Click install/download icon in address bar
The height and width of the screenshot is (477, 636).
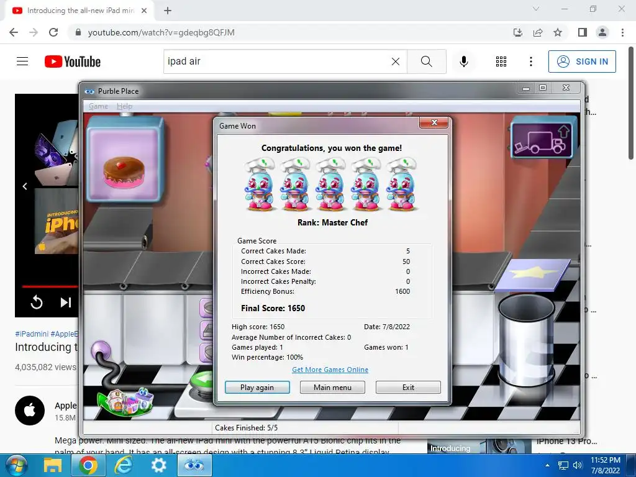(x=518, y=32)
